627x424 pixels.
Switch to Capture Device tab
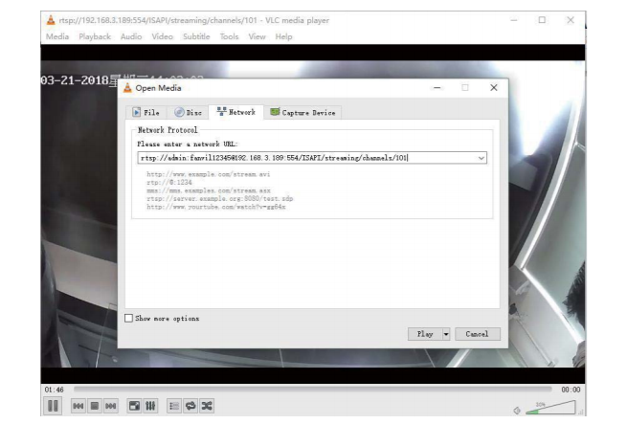point(302,112)
